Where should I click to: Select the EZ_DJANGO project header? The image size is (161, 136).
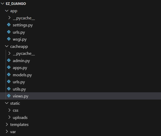point(16,4)
